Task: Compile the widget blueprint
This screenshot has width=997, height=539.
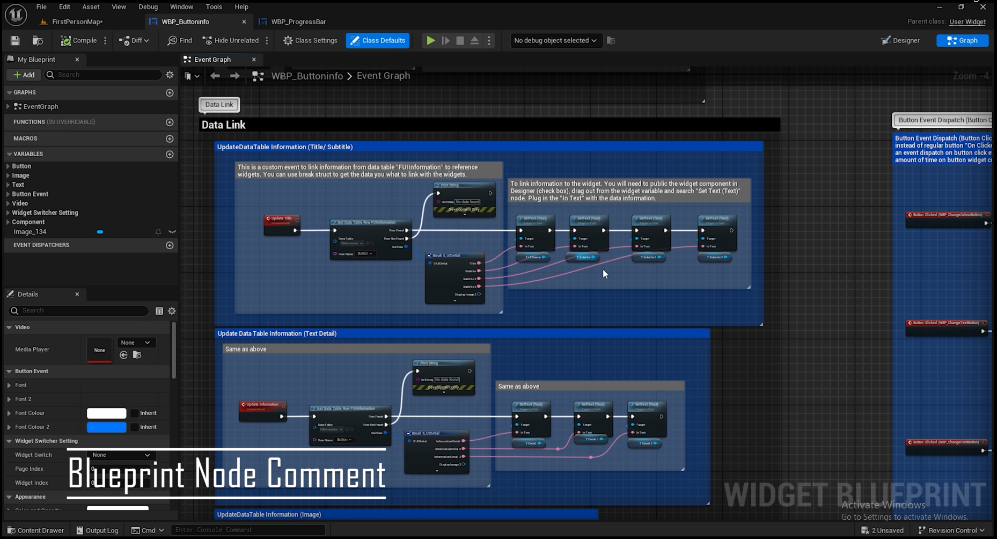Action: click(x=78, y=41)
